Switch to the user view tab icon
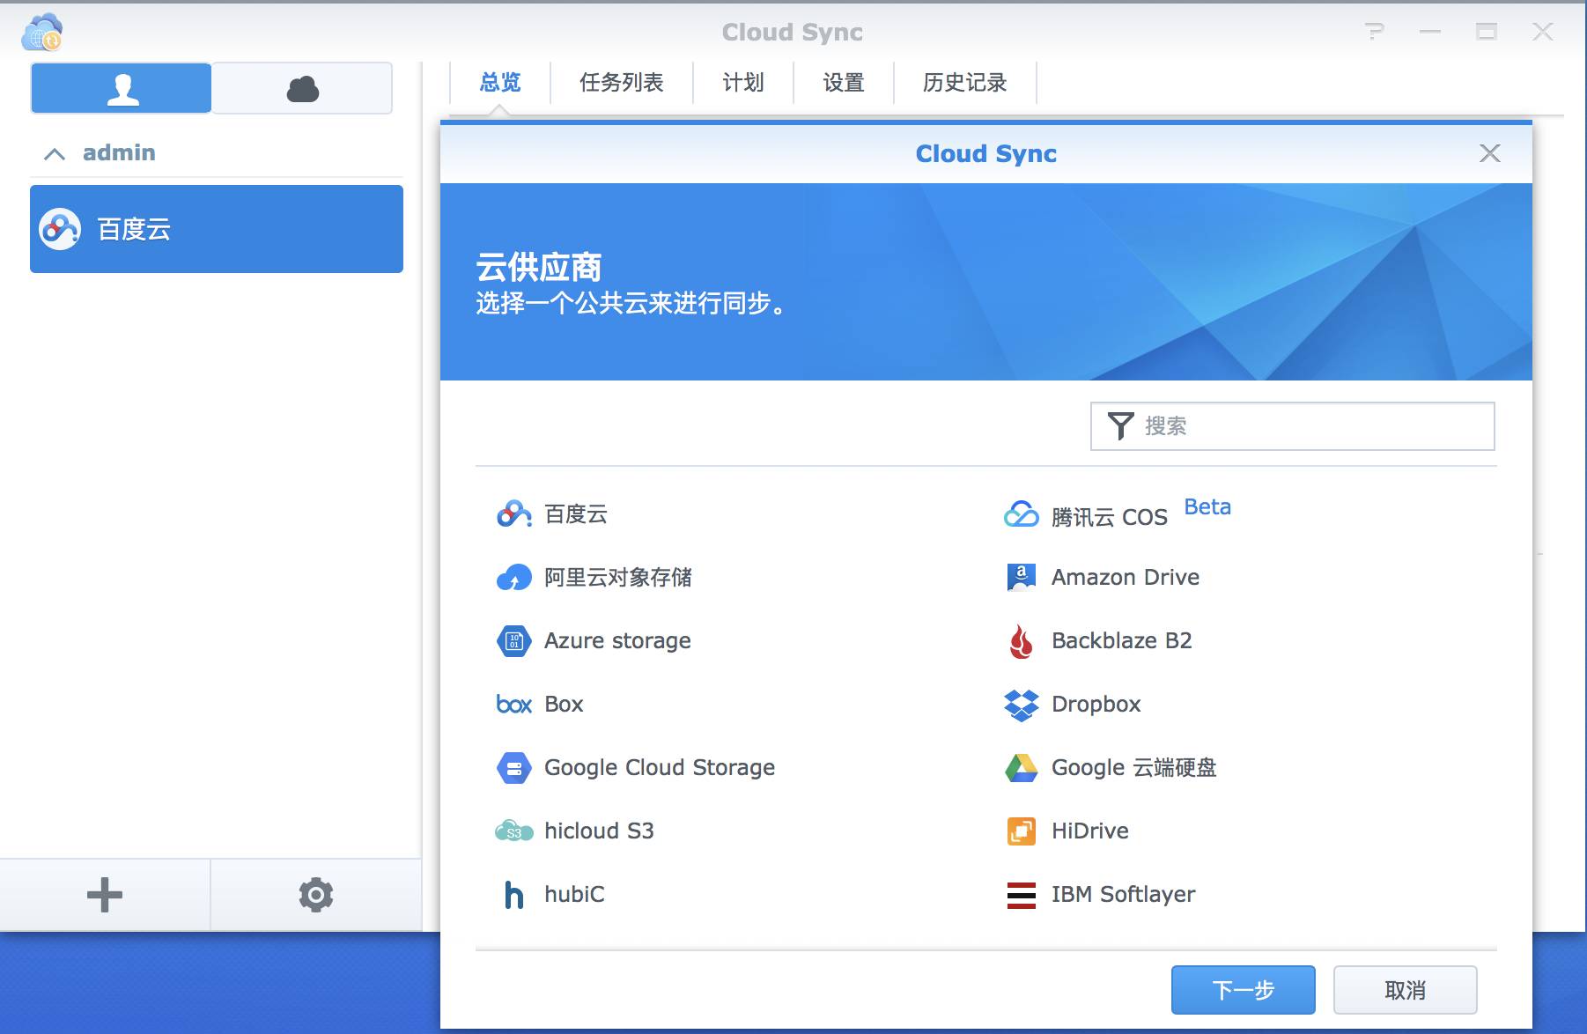The height and width of the screenshot is (1034, 1587). [x=122, y=88]
